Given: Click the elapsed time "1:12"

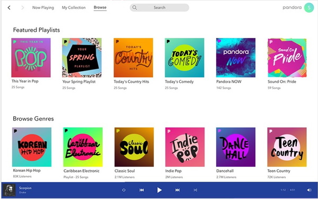Looking at the screenshot, I should coord(284,190).
